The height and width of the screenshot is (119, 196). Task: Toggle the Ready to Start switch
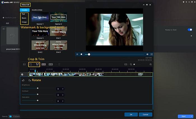pyautogui.click(x=190, y=30)
